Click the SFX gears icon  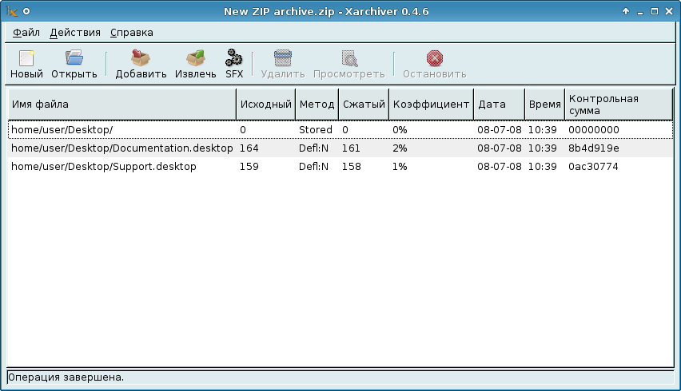tap(234, 58)
